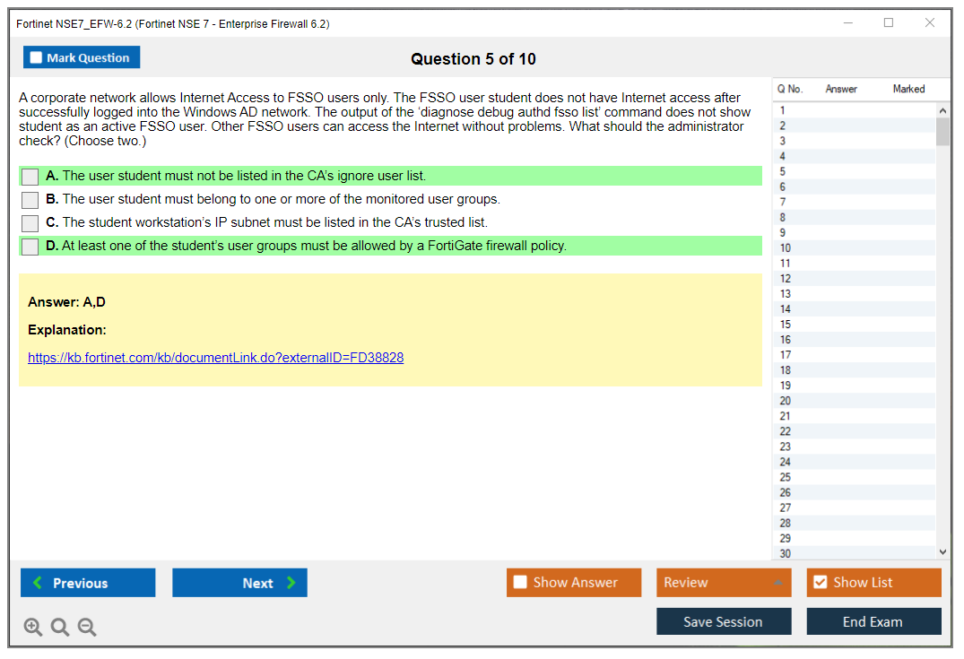Tick answer option D checkbox

30,247
